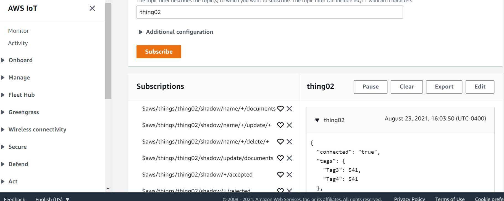Collapse the thing02 message details
Viewport: 504px width, 201px height.
[x=317, y=120]
